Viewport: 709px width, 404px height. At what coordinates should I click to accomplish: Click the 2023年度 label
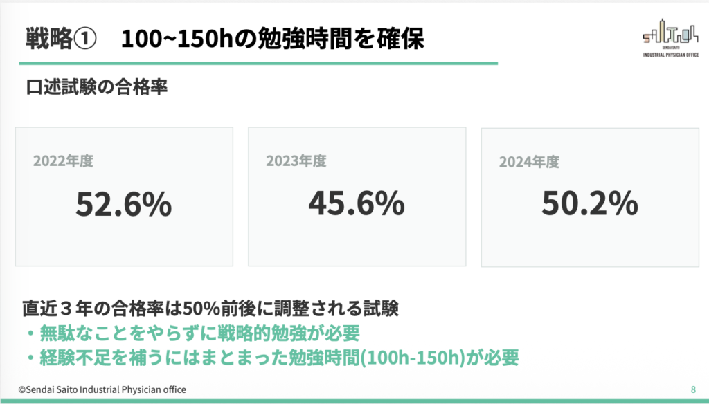pyautogui.click(x=296, y=161)
